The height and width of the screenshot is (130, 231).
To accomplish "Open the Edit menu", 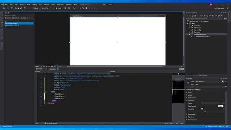I will coord(11,5).
